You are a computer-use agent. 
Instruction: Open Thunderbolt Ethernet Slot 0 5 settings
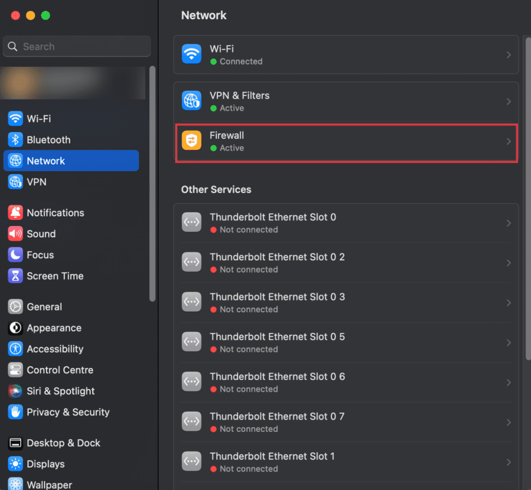coord(346,342)
